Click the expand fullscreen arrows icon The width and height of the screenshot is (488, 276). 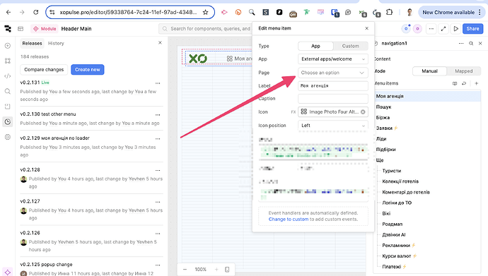(x=443, y=28)
